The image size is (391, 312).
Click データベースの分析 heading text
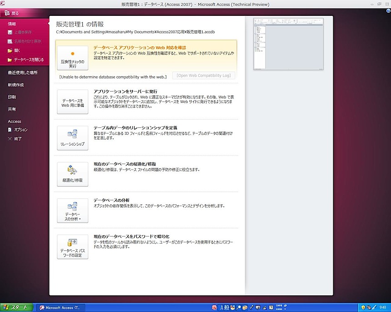pyautogui.click(x=111, y=200)
